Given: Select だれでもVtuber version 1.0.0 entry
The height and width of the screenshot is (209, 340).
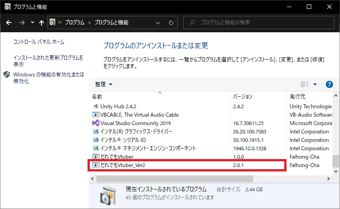Looking at the screenshot, I should click(x=117, y=157).
